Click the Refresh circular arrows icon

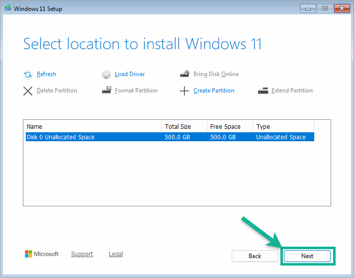click(x=28, y=75)
